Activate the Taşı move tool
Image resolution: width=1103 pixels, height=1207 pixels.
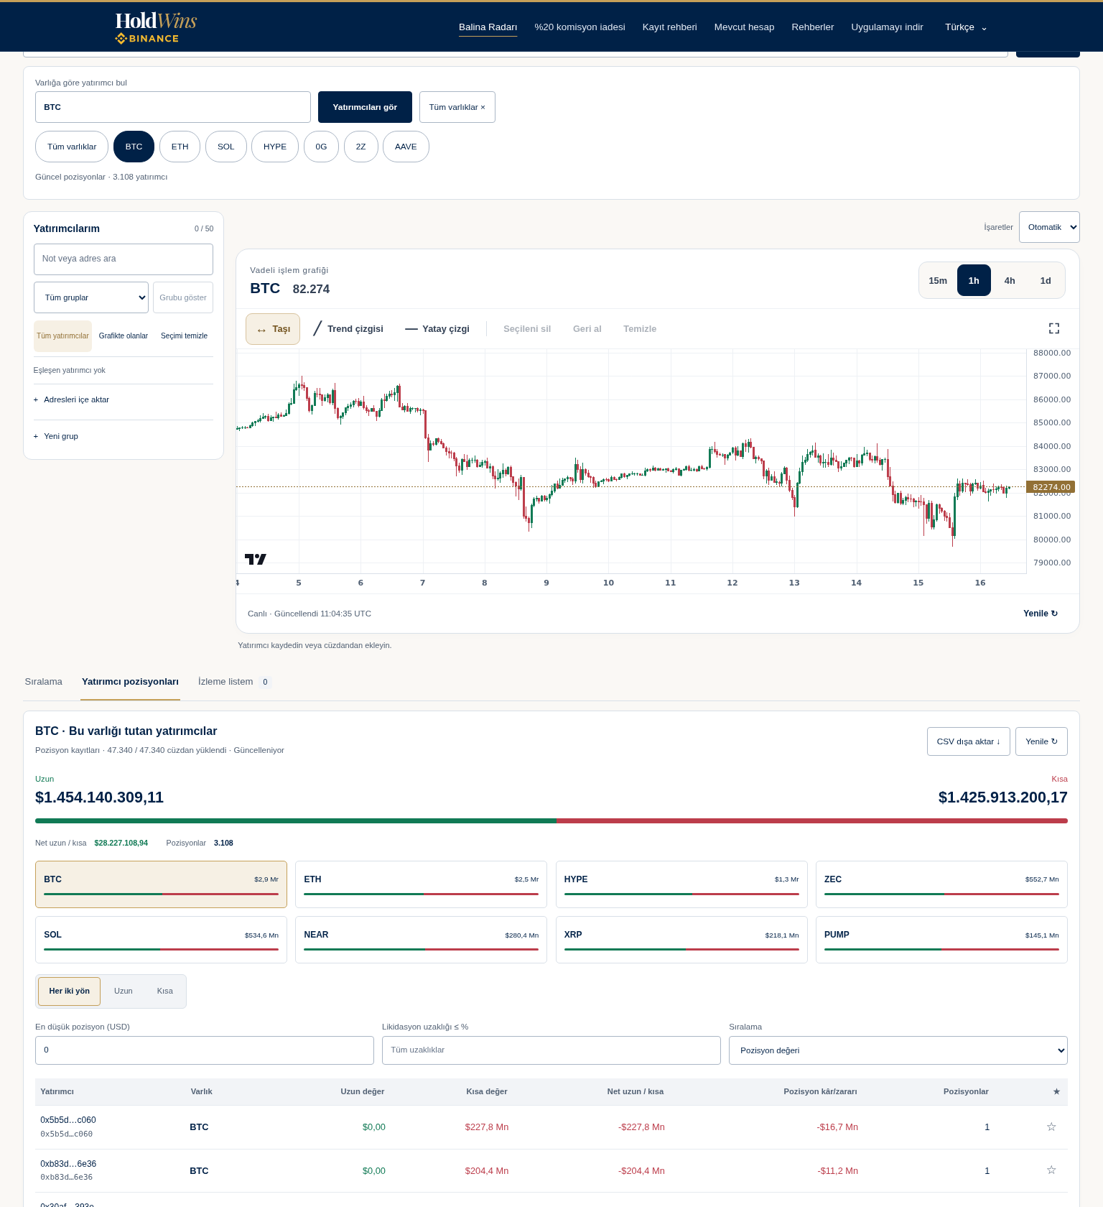pos(273,329)
